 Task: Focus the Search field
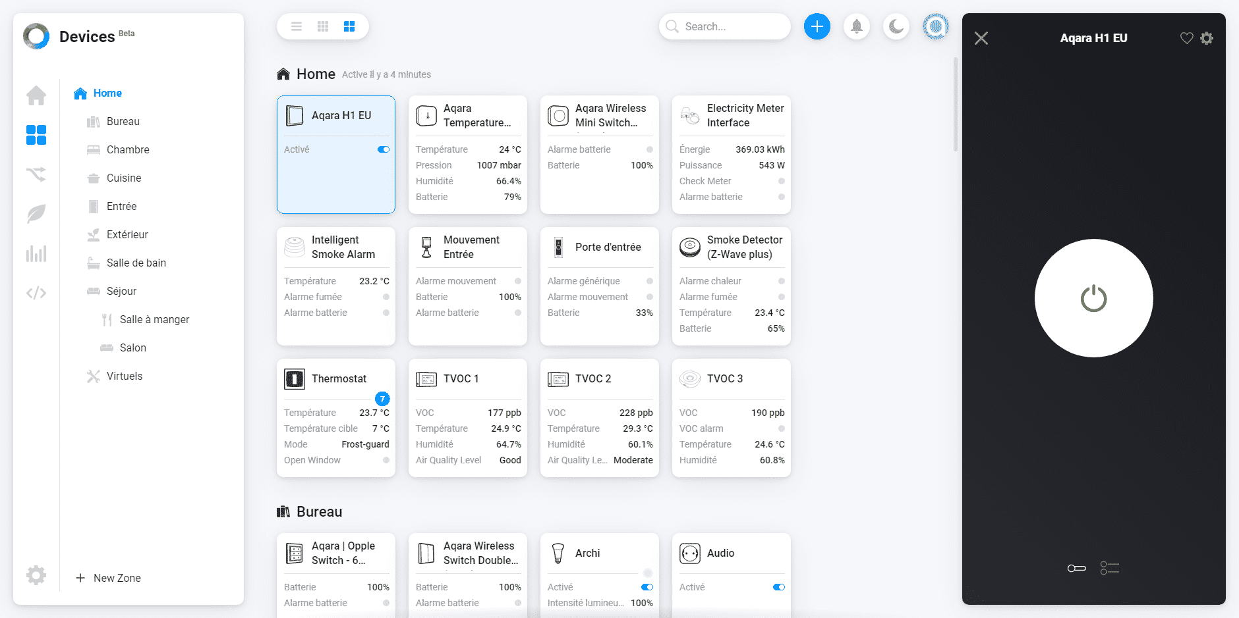click(725, 26)
